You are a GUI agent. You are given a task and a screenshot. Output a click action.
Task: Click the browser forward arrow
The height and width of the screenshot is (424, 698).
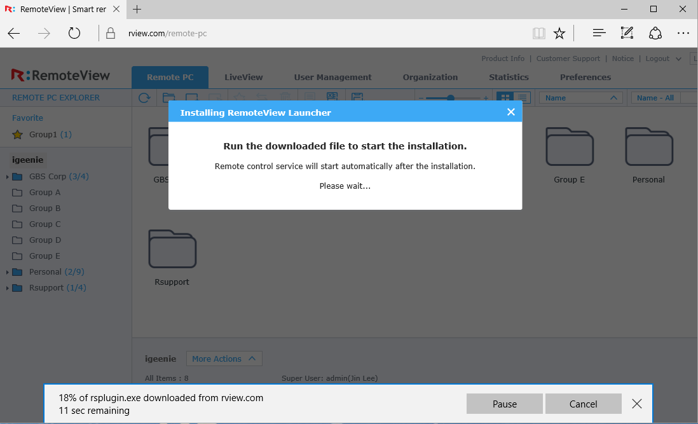click(x=44, y=33)
